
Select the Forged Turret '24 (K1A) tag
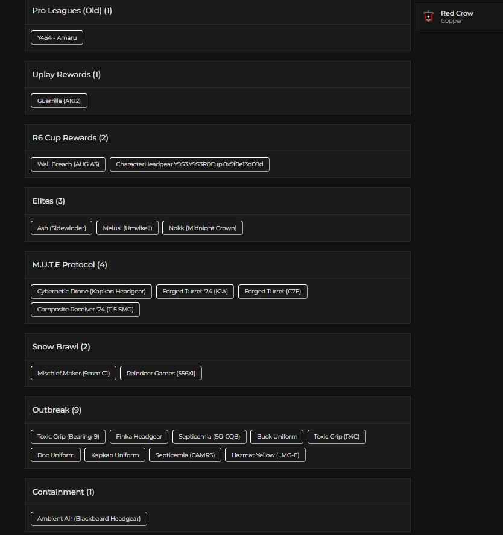pos(195,292)
